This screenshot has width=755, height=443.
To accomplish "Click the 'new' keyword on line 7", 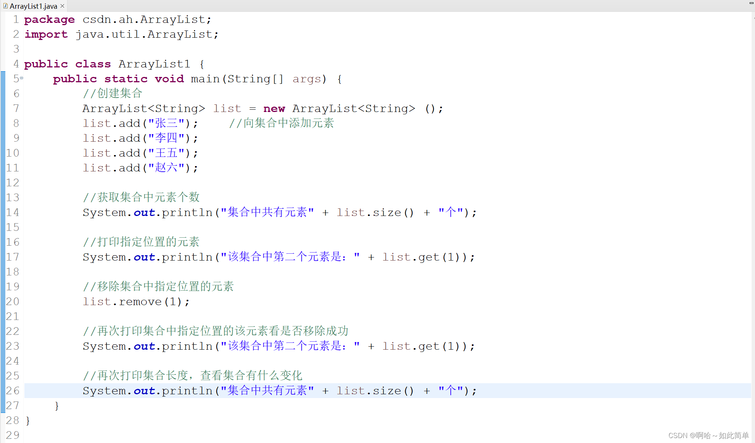I will click(x=274, y=109).
